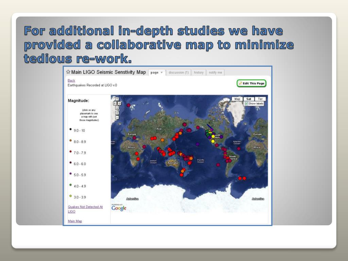The width and height of the screenshot is (348, 261).
Task: Click the dark red marker in the Atlantic Ocean
Action: 239,149
